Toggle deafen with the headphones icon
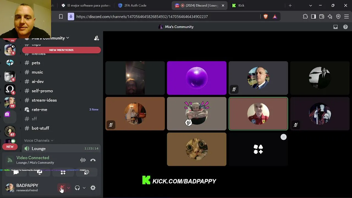The image size is (352, 198). coord(77,188)
